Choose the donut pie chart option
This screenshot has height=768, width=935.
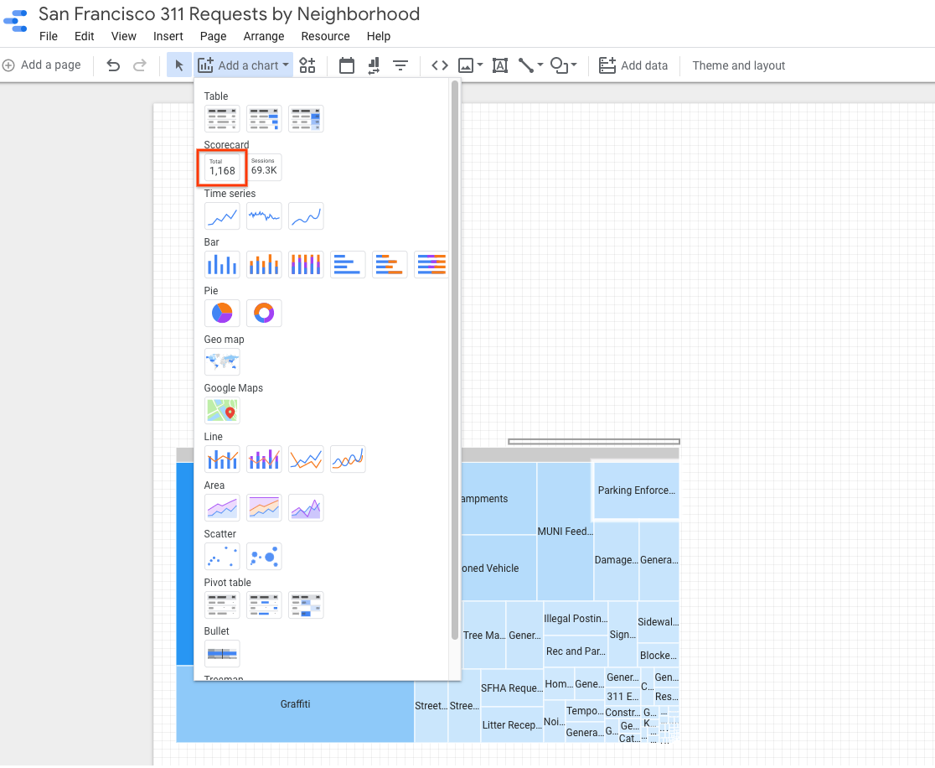pyautogui.click(x=264, y=313)
